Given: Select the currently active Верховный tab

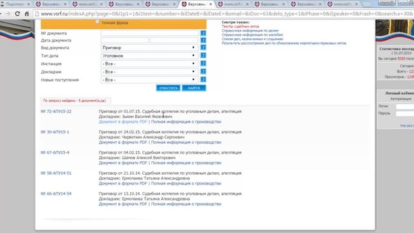Looking at the screenshot, I should coord(197,5).
